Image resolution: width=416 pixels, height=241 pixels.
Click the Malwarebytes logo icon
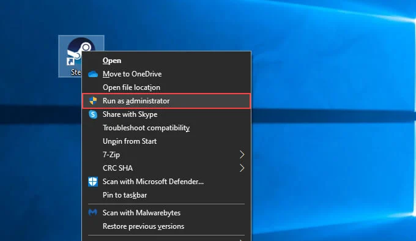(92, 212)
